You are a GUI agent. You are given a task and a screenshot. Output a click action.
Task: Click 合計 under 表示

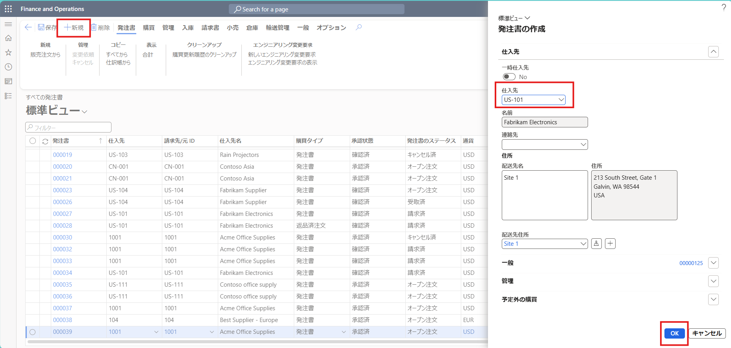(148, 55)
